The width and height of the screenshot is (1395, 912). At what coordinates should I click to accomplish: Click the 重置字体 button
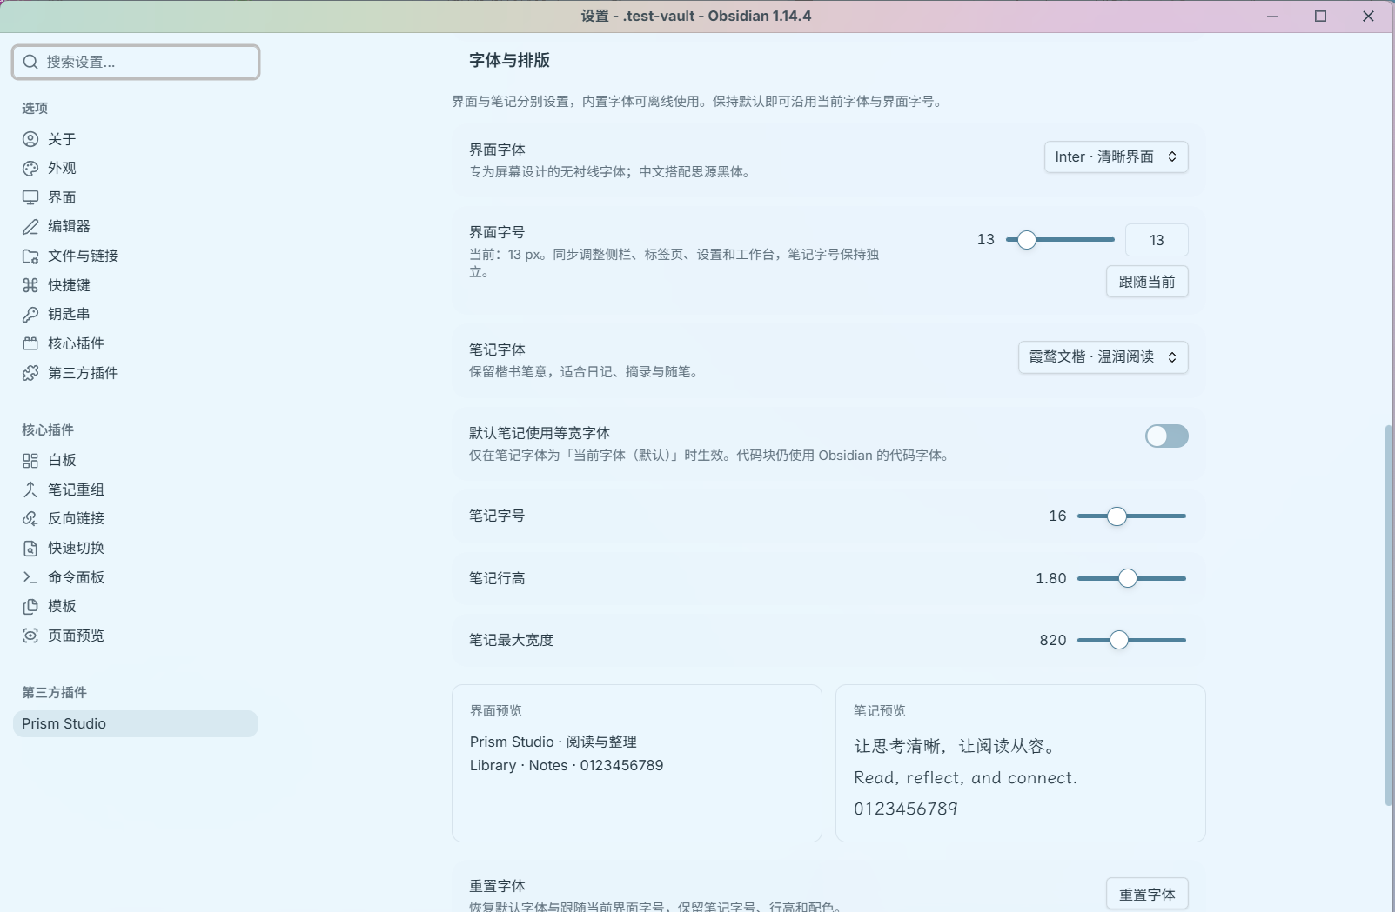(x=1147, y=895)
